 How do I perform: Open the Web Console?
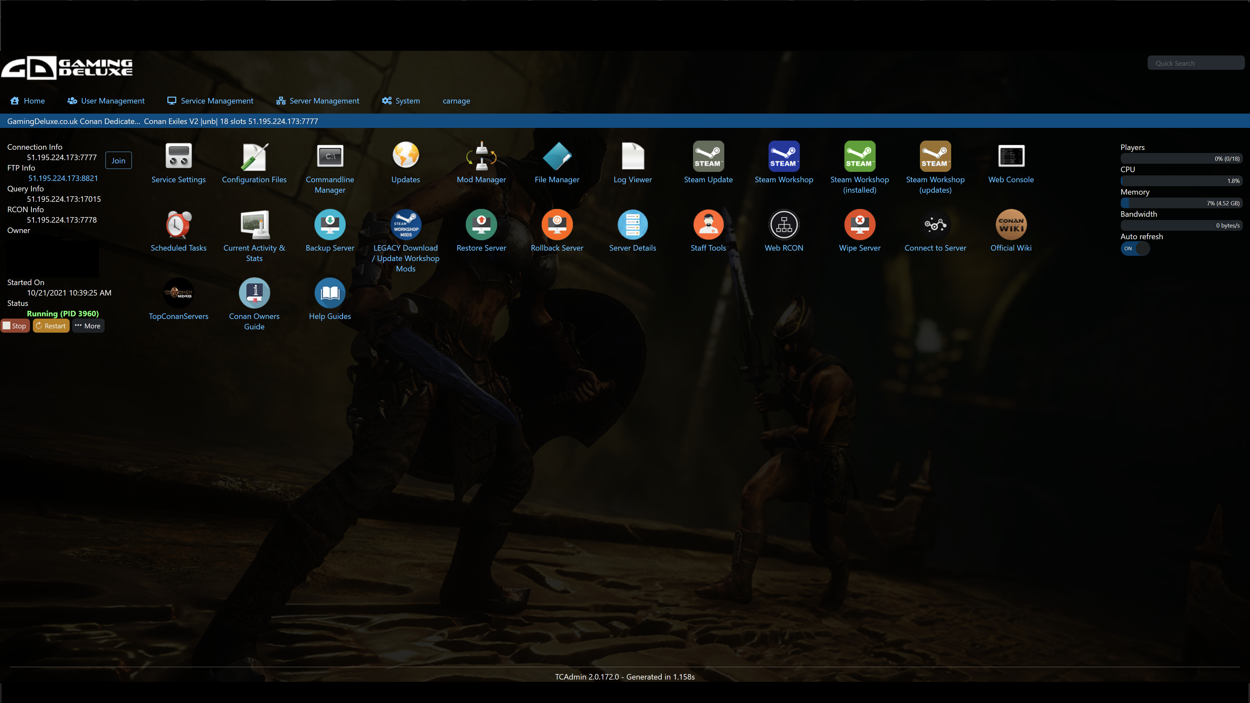point(1011,156)
